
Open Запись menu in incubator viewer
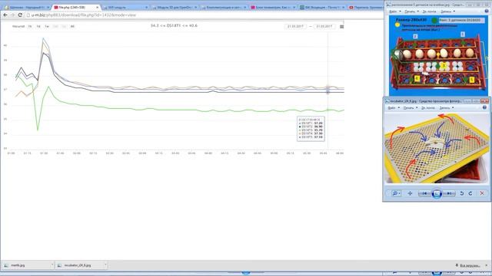tap(446, 107)
